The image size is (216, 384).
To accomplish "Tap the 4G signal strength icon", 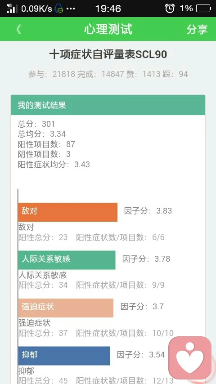I will (x=12, y=9).
